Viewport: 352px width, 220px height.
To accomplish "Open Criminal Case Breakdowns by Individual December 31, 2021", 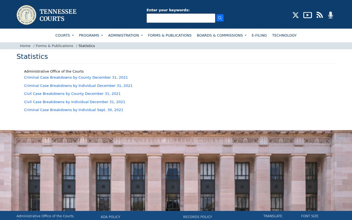I will click(x=78, y=86).
